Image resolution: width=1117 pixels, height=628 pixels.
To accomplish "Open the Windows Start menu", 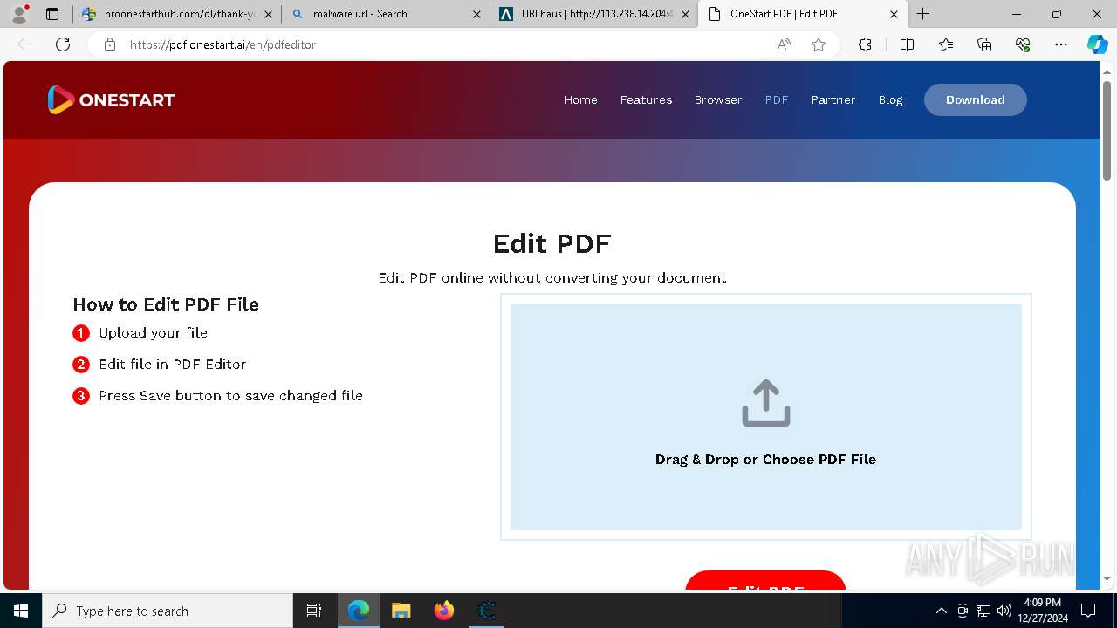I will pyautogui.click(x=20, y=611).
